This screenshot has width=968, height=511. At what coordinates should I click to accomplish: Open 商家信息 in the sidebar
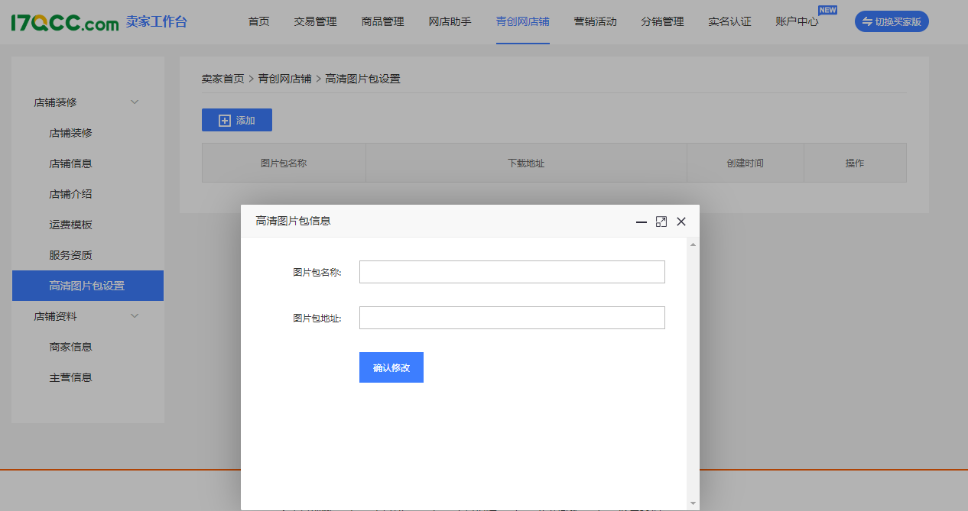tap(70, 347)
